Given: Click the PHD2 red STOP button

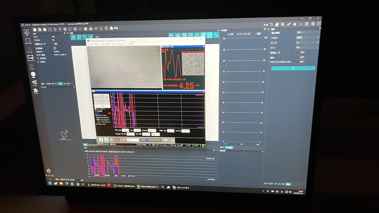Looking at the screenshot, I should point(123,140).
